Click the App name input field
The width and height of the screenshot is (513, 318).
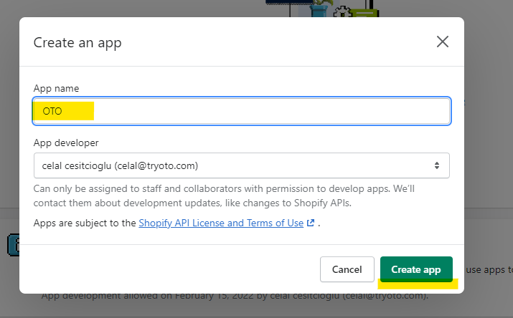[242, 111]
